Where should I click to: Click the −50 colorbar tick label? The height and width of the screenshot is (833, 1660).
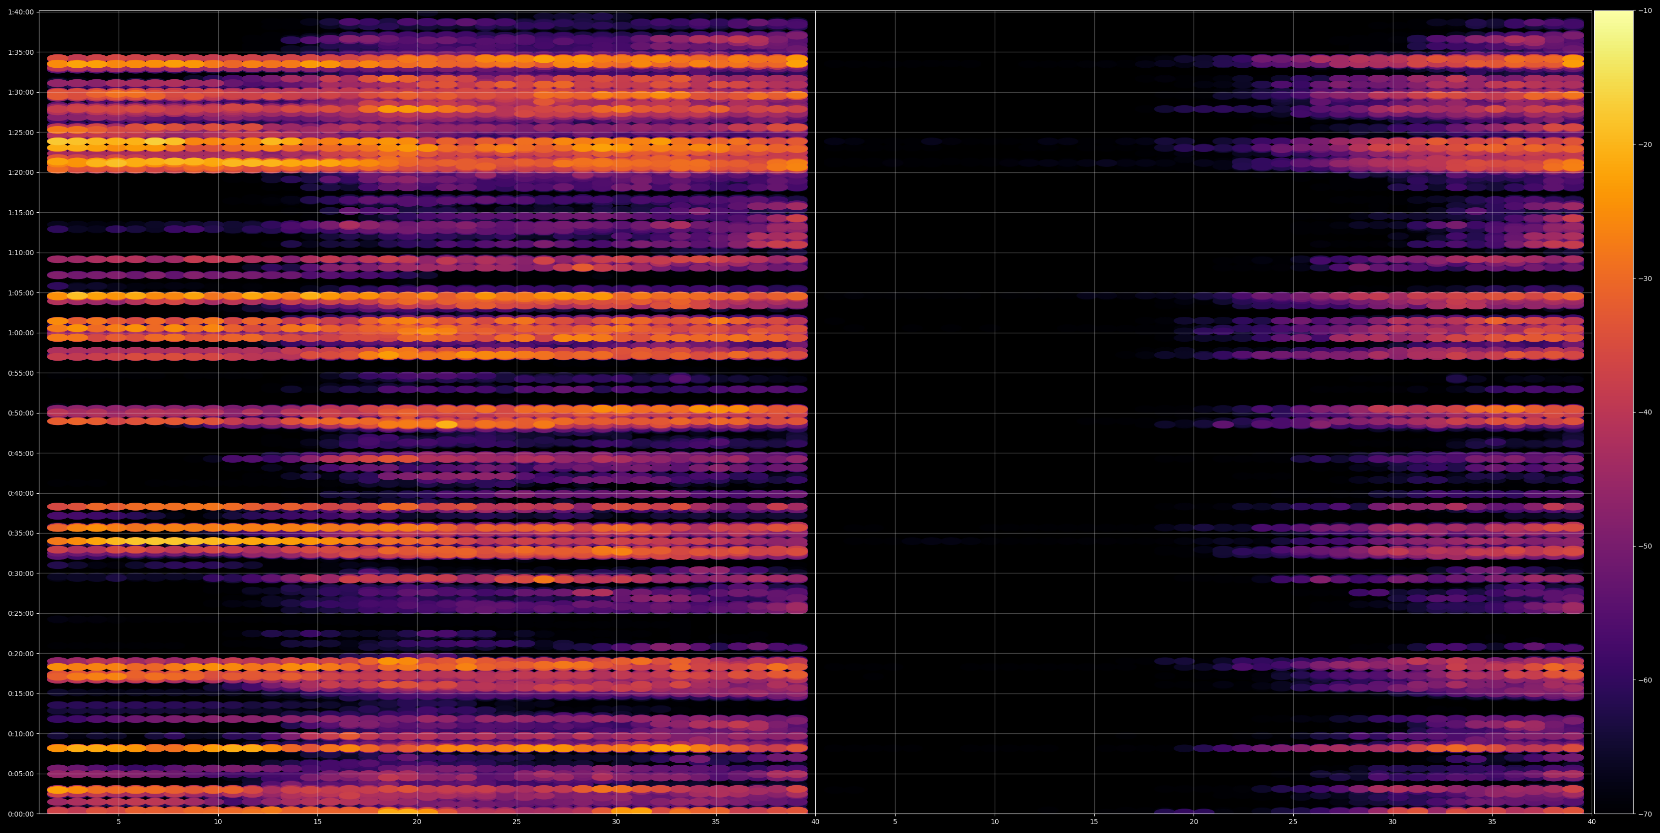[x=1645, y=547]
